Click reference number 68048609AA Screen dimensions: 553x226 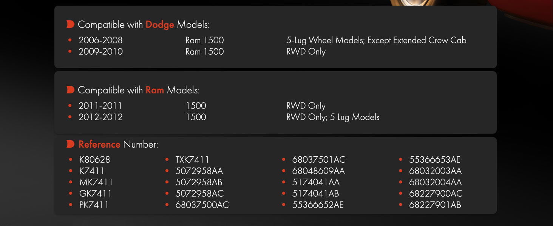[x=318, y=171]
